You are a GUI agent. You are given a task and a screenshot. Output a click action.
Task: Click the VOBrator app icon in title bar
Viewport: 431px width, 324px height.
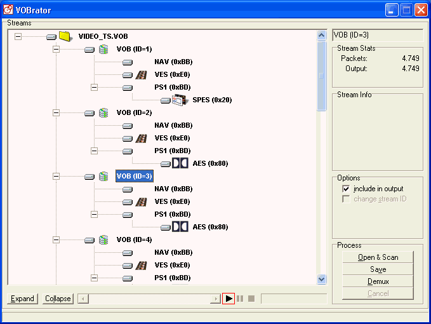click(x=8, y=10)
